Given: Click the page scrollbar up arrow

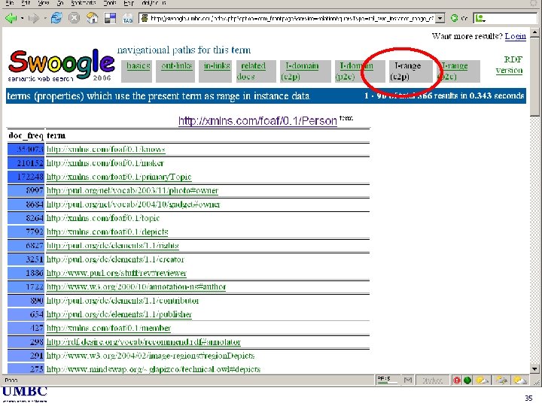Looking at the screenshot, I should (534, 32).
